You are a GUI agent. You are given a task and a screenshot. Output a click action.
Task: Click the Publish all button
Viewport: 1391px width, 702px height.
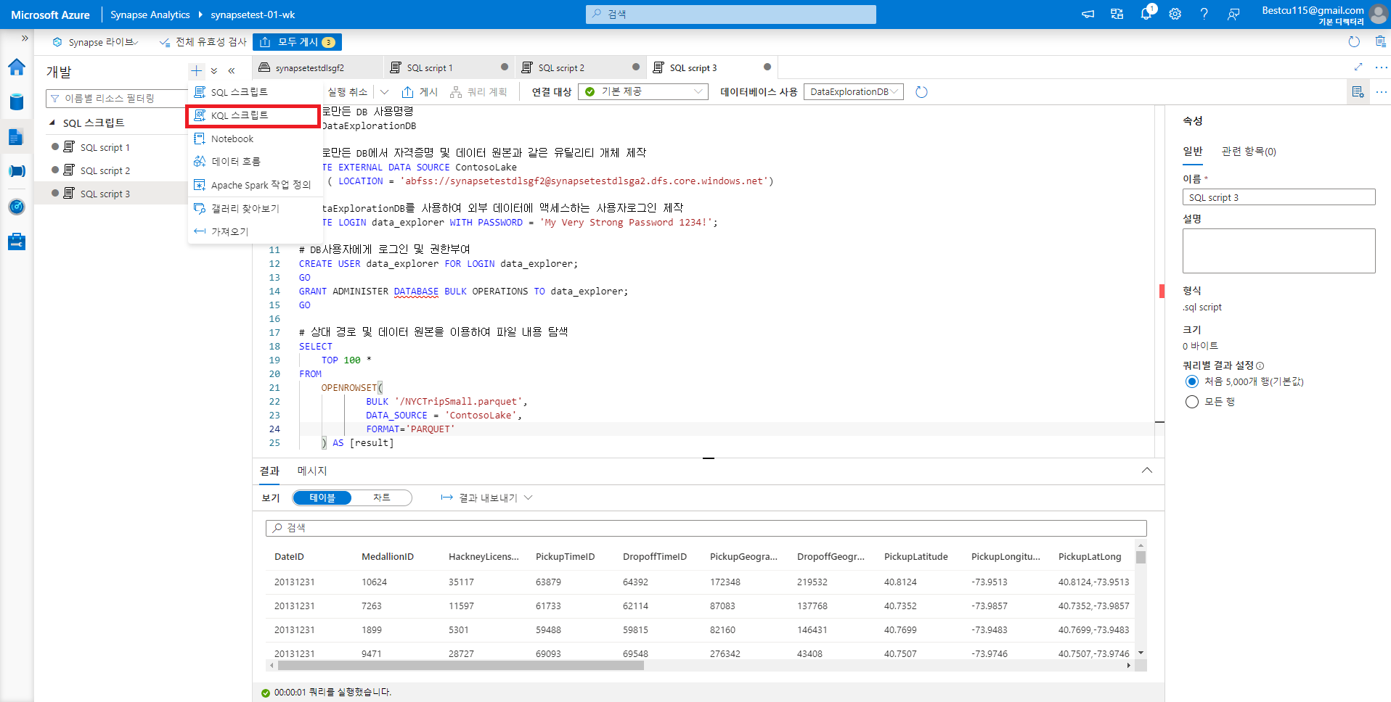point(297,42)
